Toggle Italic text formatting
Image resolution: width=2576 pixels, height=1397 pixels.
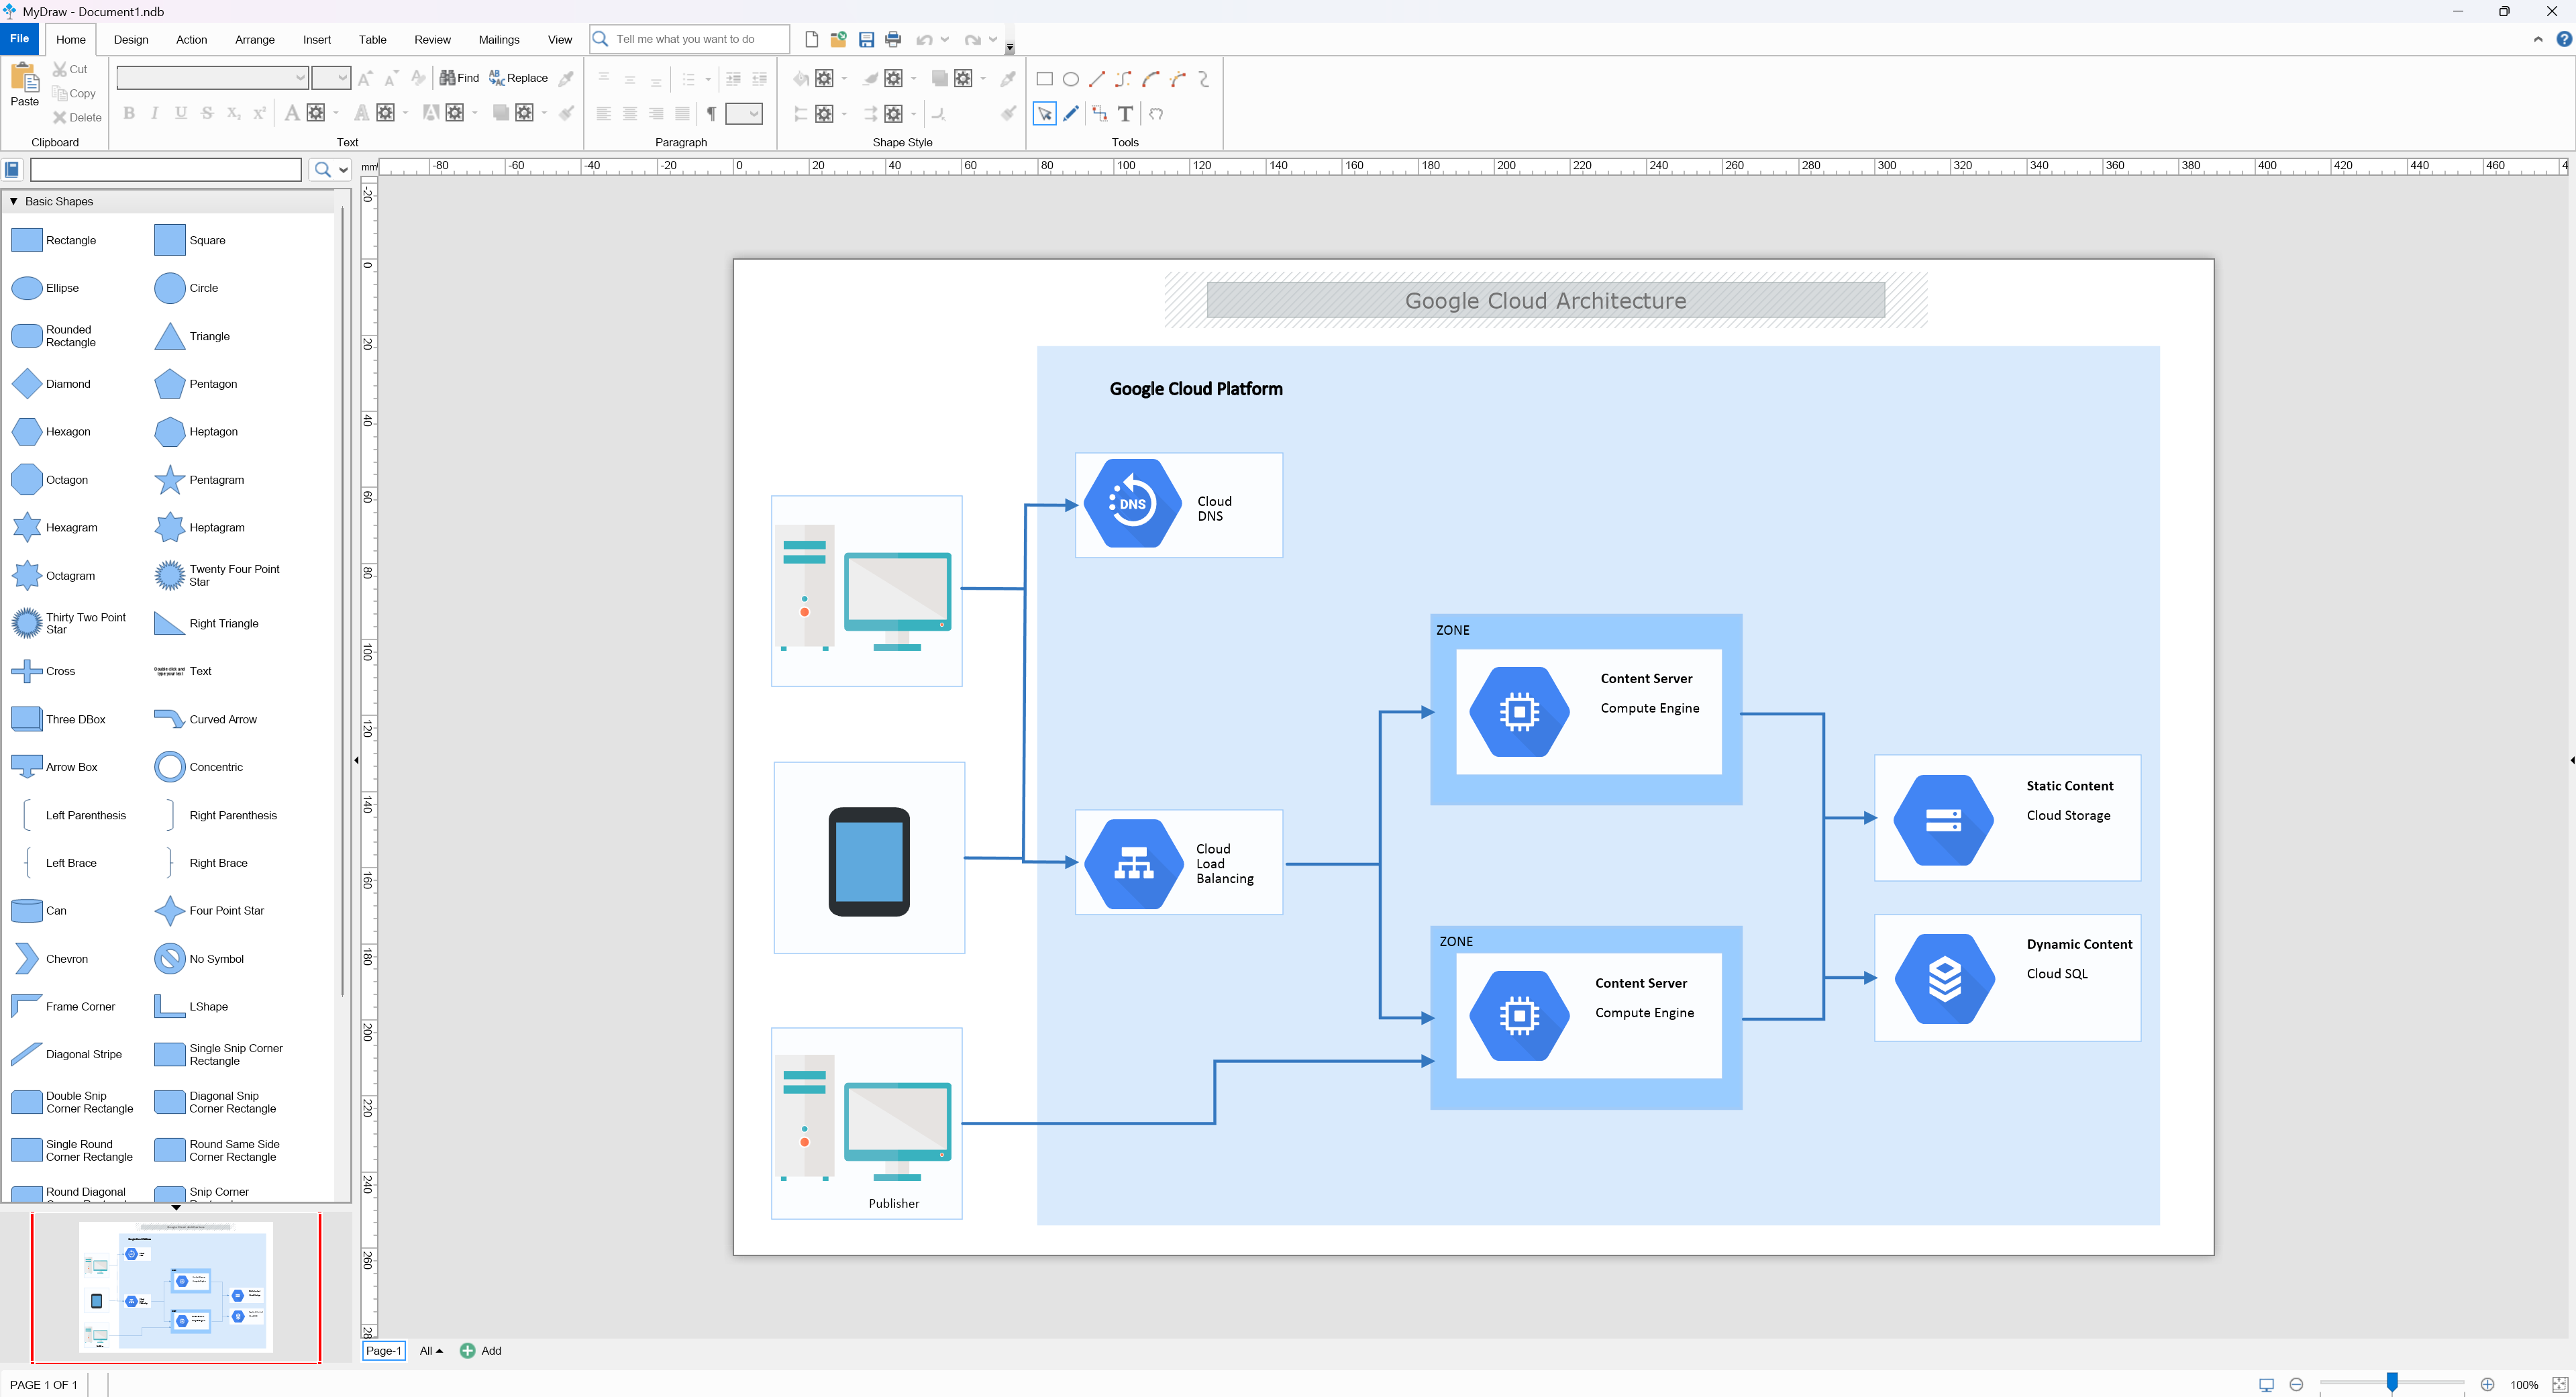coord(154,113)
